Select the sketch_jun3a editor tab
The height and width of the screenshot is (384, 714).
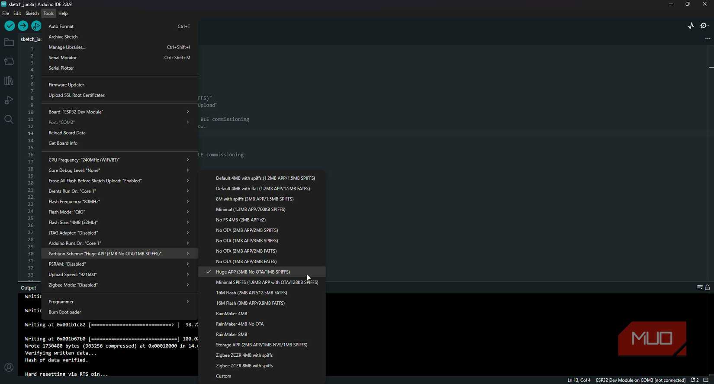[x=30, y=39]
